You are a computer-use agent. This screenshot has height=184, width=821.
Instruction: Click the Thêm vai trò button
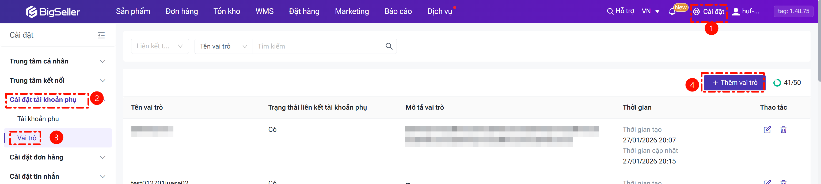click(x=734, y=83)
